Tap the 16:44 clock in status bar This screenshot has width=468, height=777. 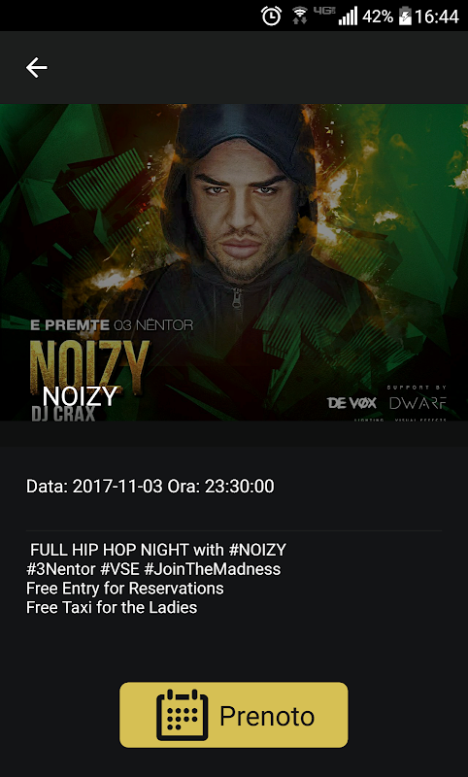(x=437, y=17)
